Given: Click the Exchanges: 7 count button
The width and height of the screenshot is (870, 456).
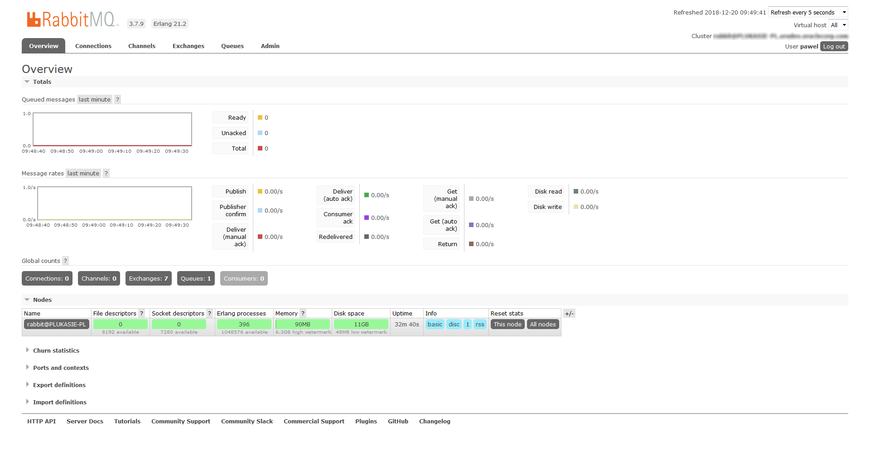Looking at the screenshot, I should [x=149, y=278].
